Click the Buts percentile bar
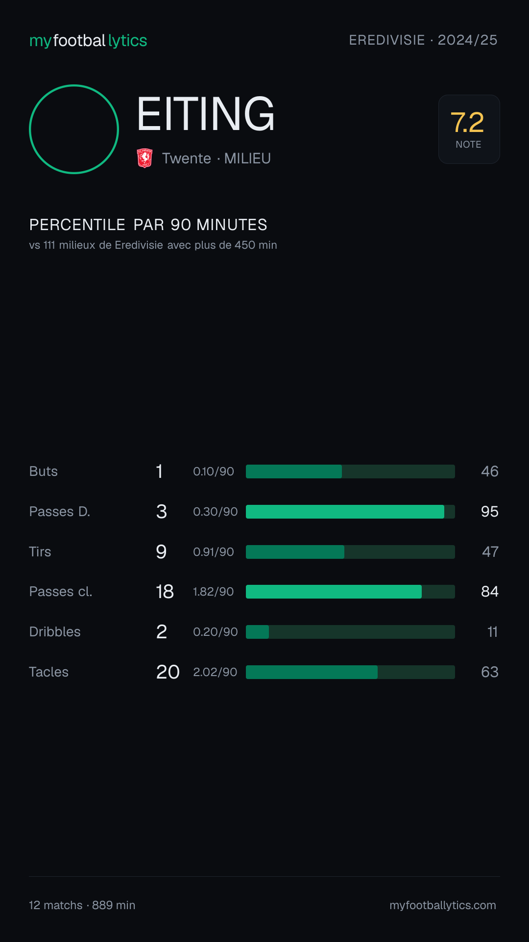This screenshot has height=942, width=529. click(x=350, y=471)
